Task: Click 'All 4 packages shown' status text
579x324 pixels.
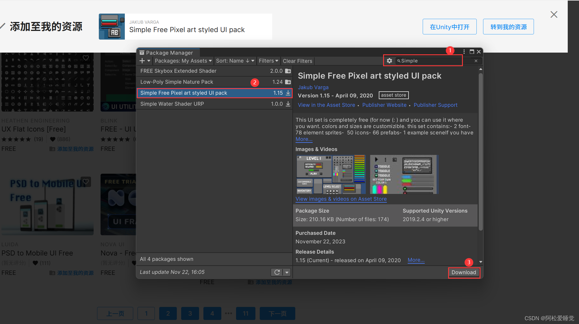Action: [x=166, y=259]
